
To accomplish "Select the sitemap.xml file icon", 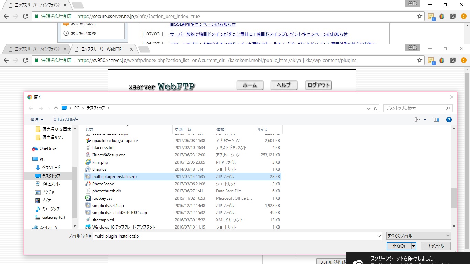I will 88,220.
